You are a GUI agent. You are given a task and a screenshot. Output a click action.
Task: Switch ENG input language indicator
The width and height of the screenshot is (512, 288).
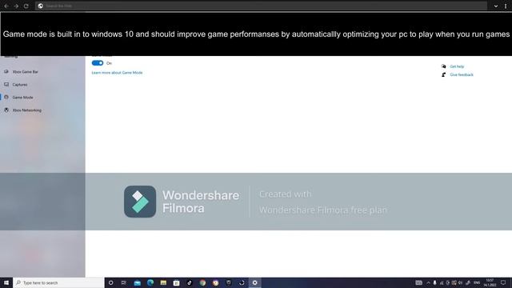pyautogui.click(x=477, y=282)
